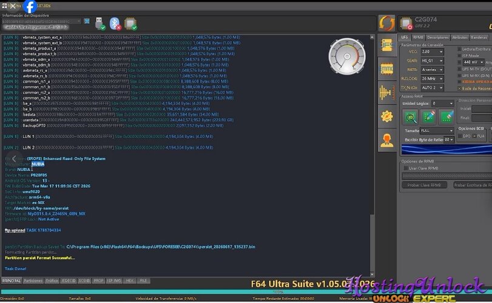Enable the ISP Mode checkbox
Image resolution: width=492 pixels, height=303 pixels.
tap(459, 56)
